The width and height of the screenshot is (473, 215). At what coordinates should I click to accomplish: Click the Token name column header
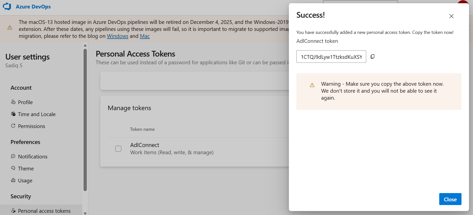tap(142, 129)
